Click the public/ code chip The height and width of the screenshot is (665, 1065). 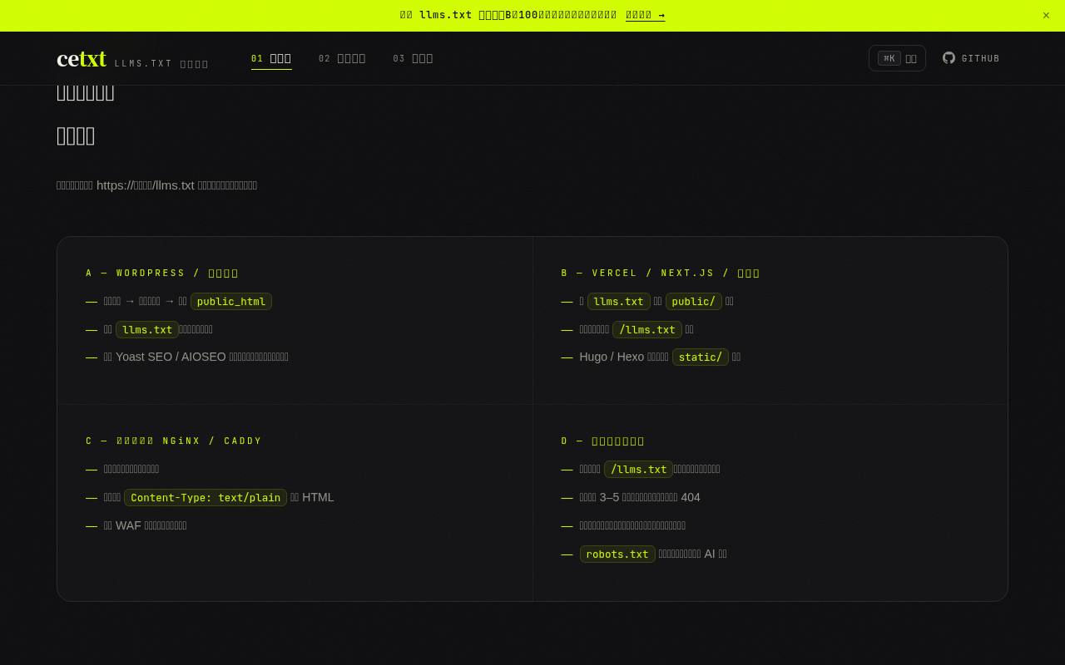pyautogui.click(x=693, y=301)
